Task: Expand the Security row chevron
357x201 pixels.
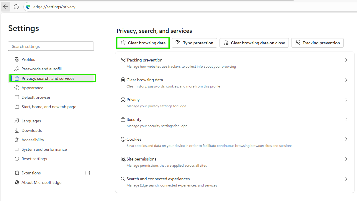Action: pyautogui.click(x=346, y=119)
